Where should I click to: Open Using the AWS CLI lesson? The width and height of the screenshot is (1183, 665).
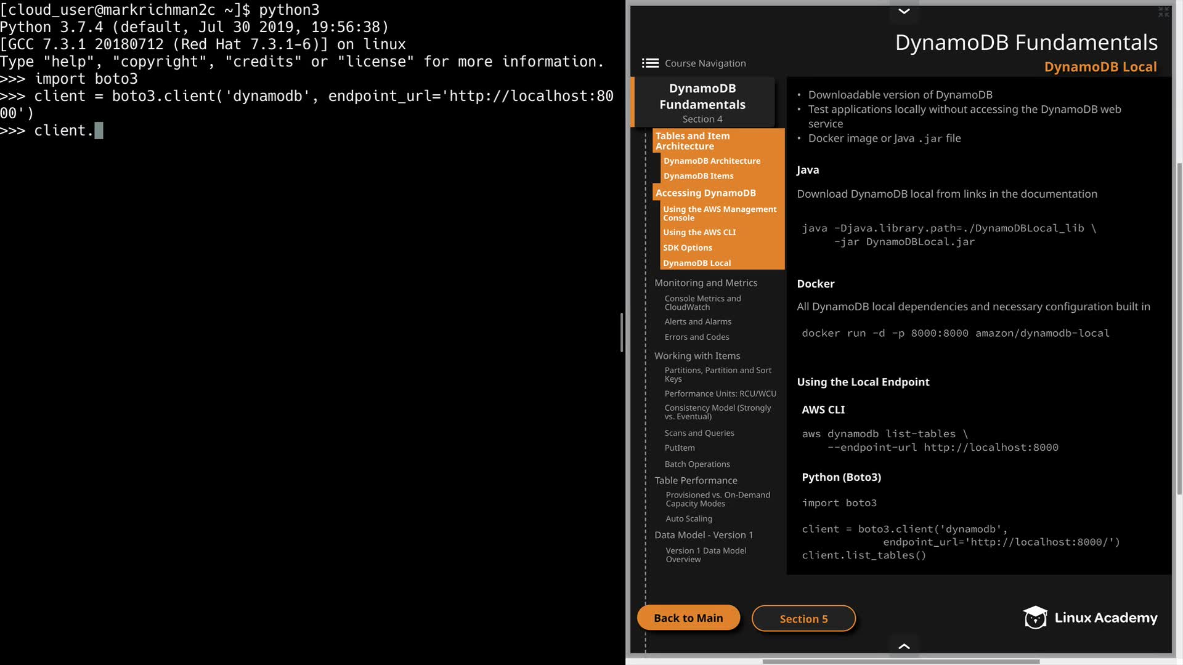coord(699,233)
